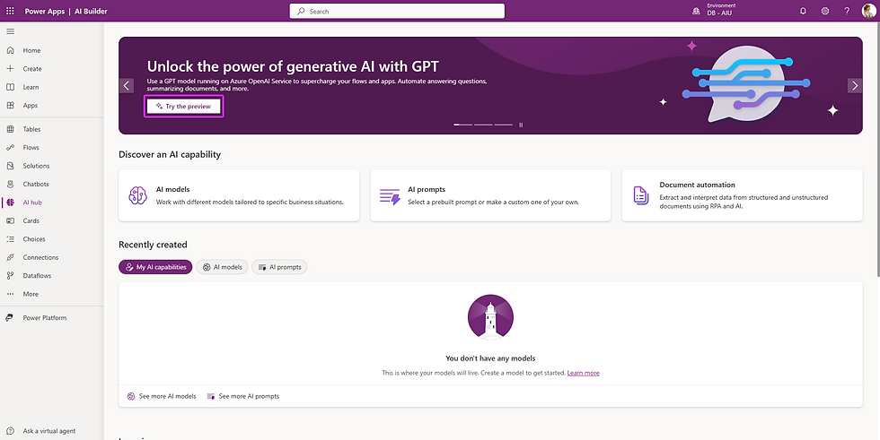
Task: Click the environment picker icon
Action: click(697, 11)
